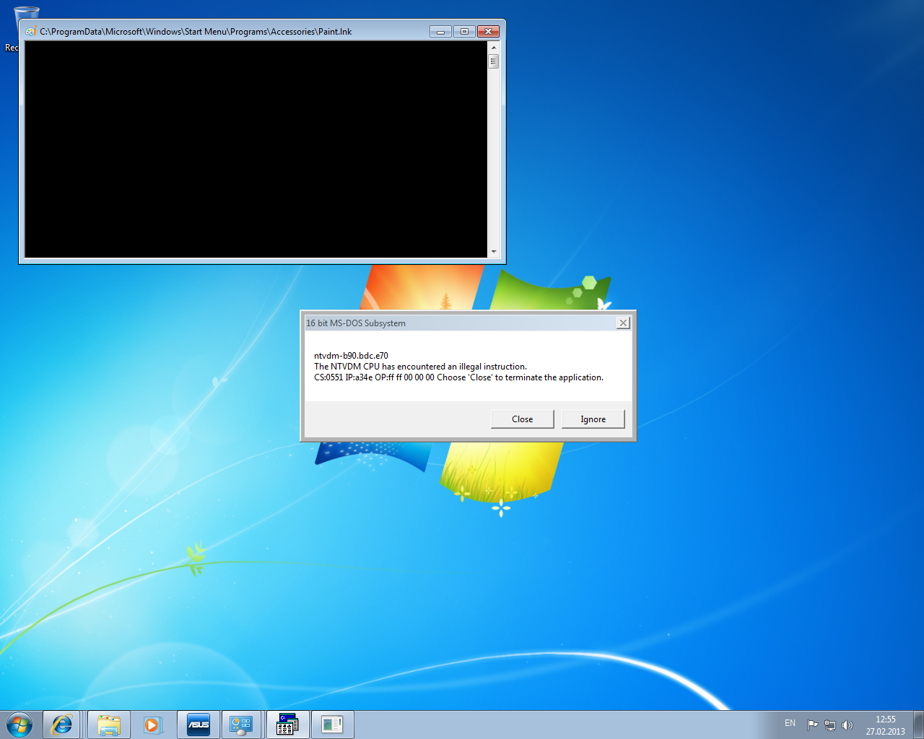Dismiss the 16 bit MS-DOS Subsystem dialog with X
This screenshot has height=739, width=924.
coord(623,323)
